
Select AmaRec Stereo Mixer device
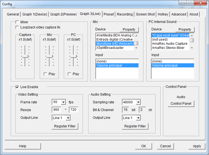pos(171,48)
